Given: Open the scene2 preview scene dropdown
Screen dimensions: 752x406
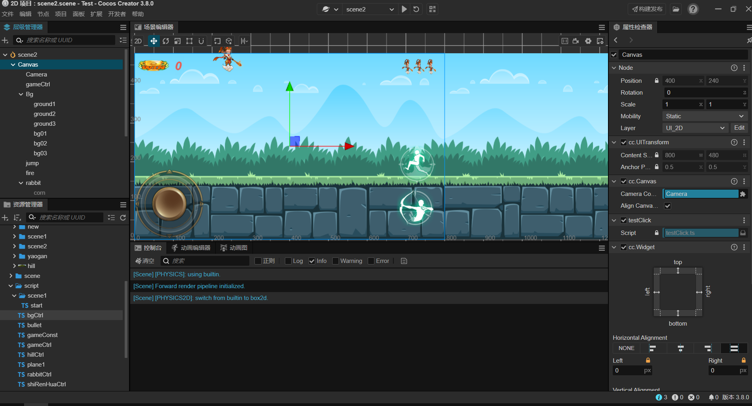Looking at the screenshot, I should [370, 9].
